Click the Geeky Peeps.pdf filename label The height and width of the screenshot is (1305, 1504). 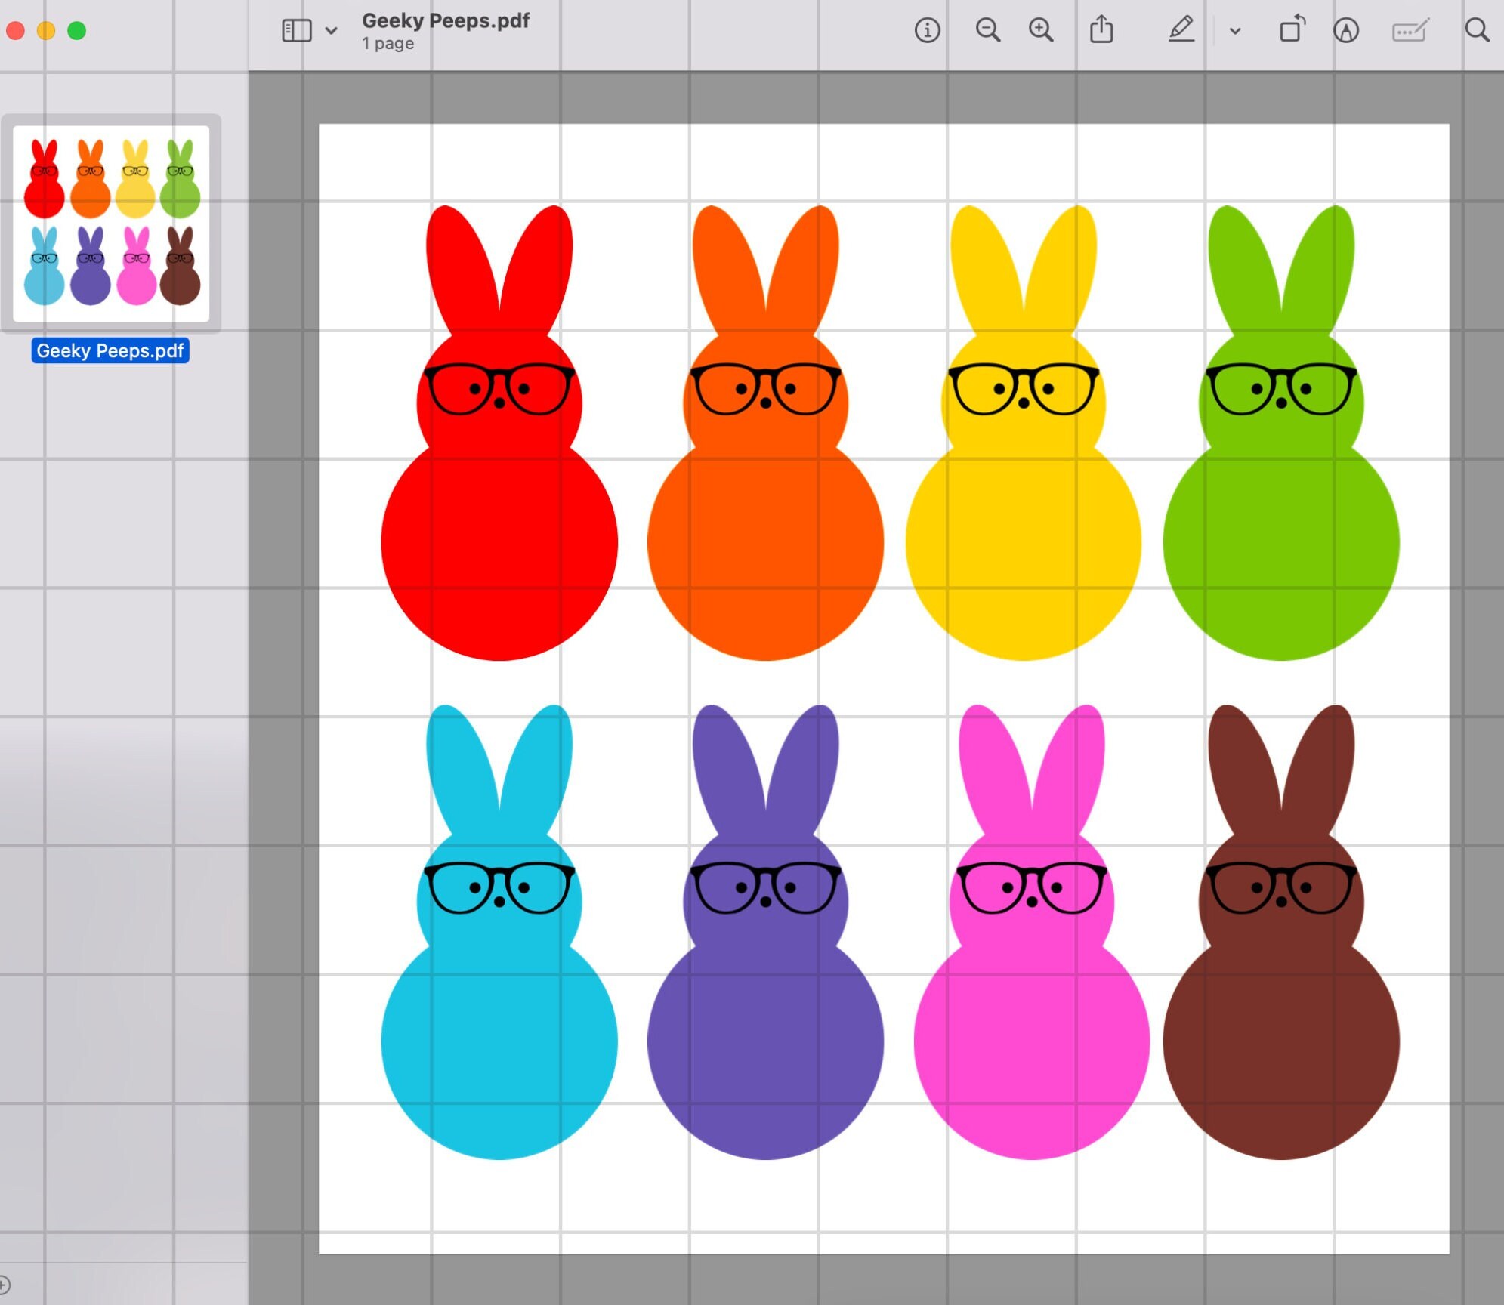pos(110,350)
